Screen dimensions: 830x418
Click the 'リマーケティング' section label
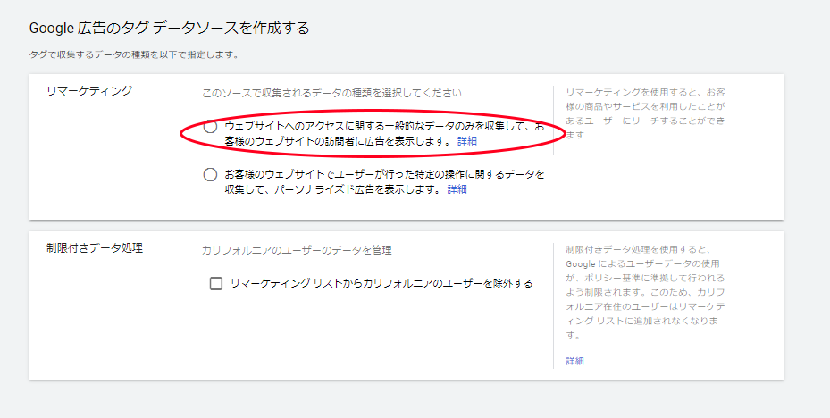point(89,91)
